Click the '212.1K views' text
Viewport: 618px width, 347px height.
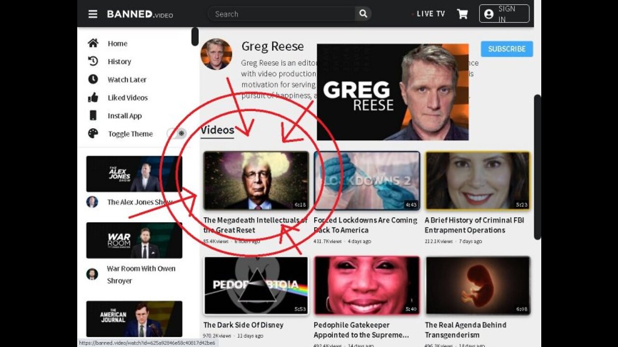[439, 241]
